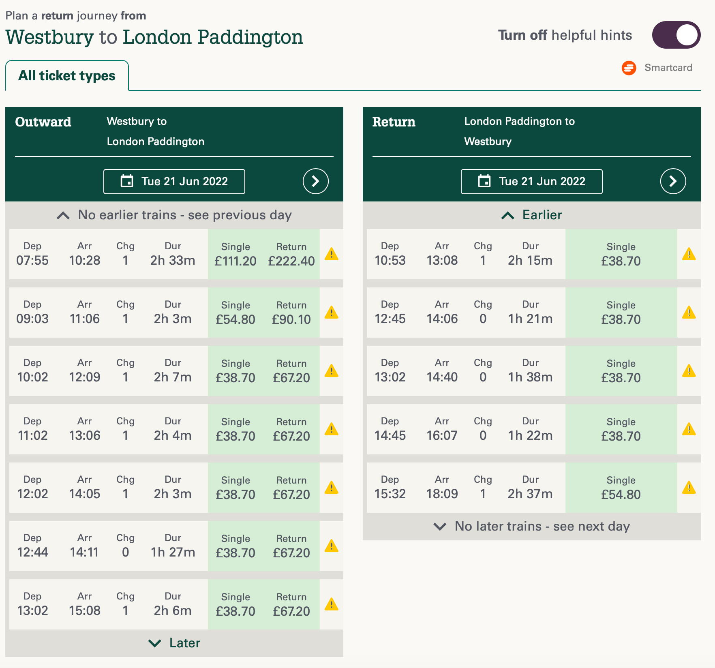Select £38.70 single for 10:02 outward train
The image size is (715, 668).
tap(235, 371)
